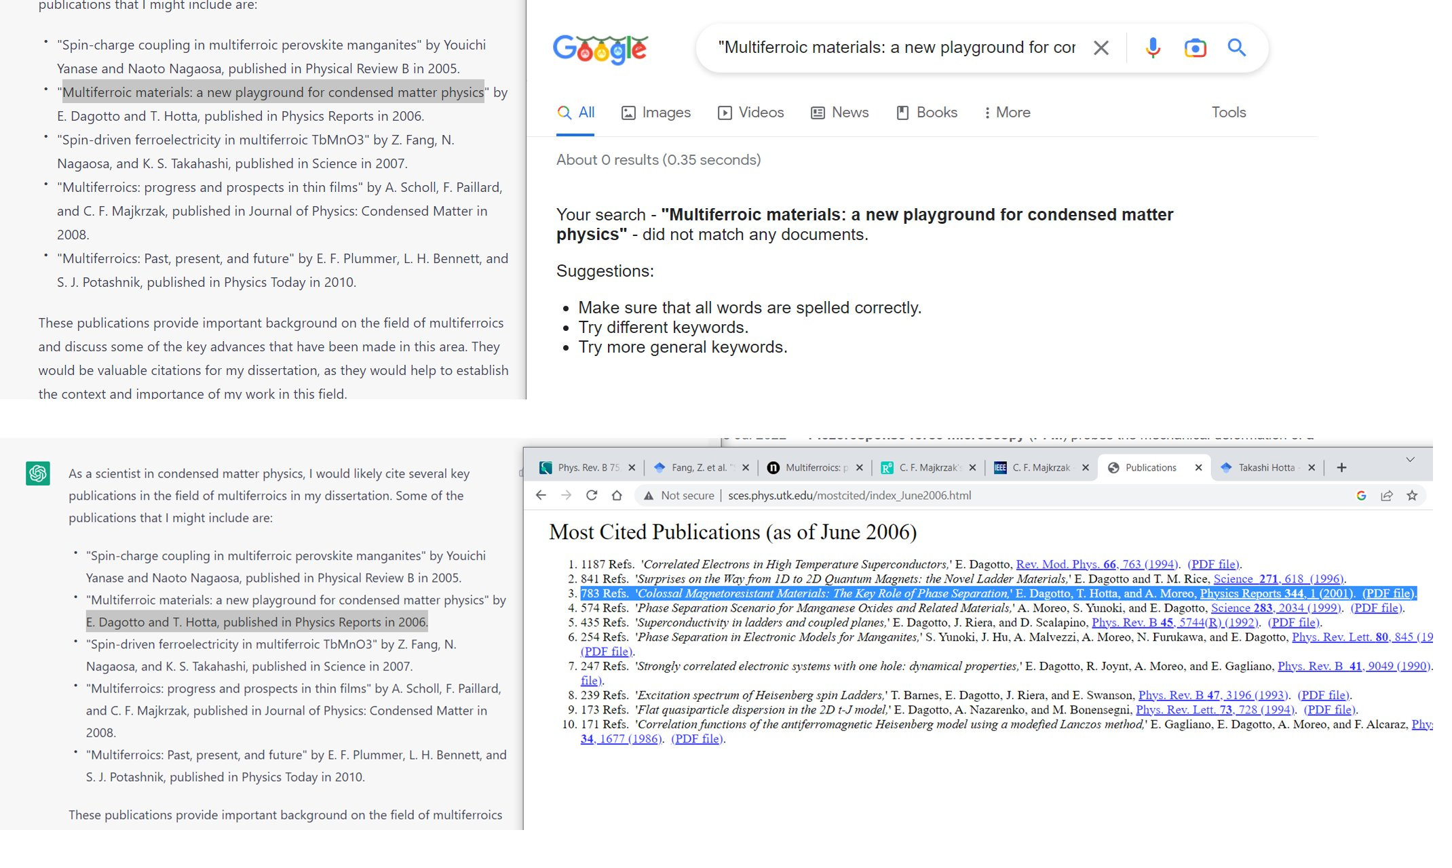Open Google Lens camera search

pos(1195,48)
